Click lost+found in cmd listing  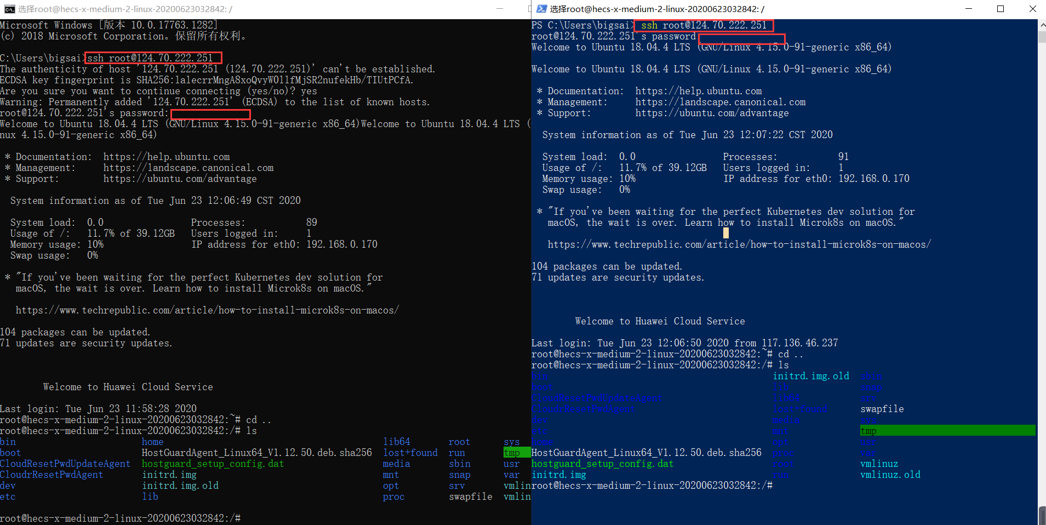pos(410,453)
